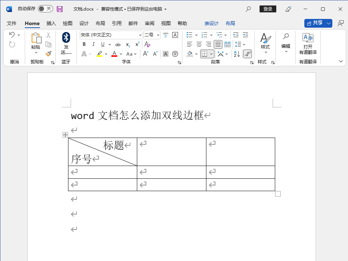Switch to the 插入 tab
This screenshot has width=348, height=261.
(51, 23)
